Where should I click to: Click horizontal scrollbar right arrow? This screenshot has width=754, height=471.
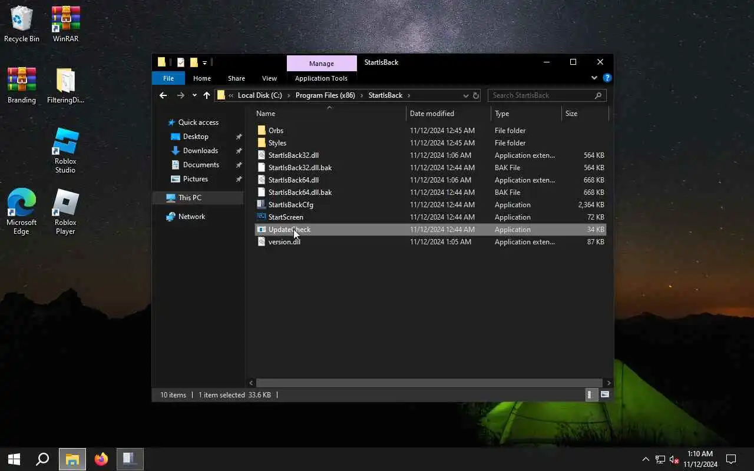click(609, 383)
